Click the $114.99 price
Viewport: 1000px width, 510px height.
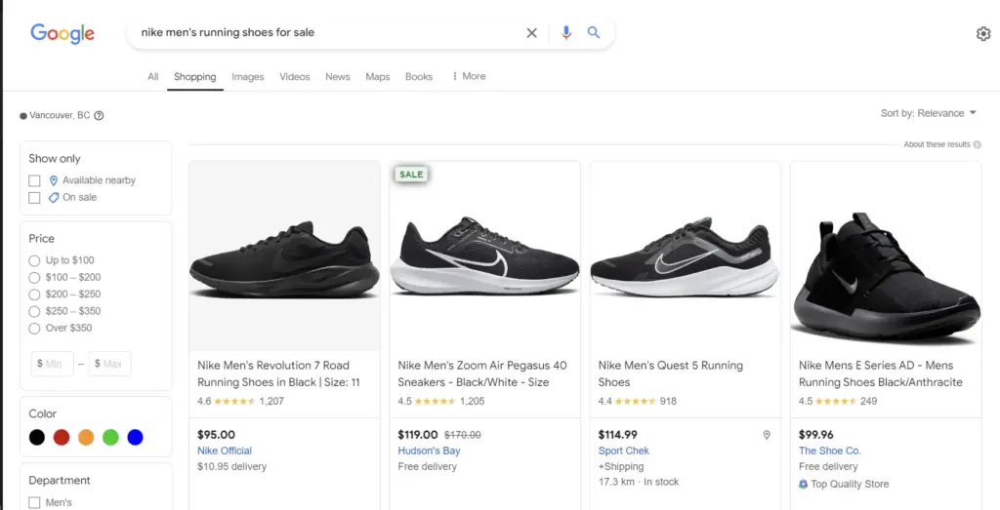[x=617, y=435]
